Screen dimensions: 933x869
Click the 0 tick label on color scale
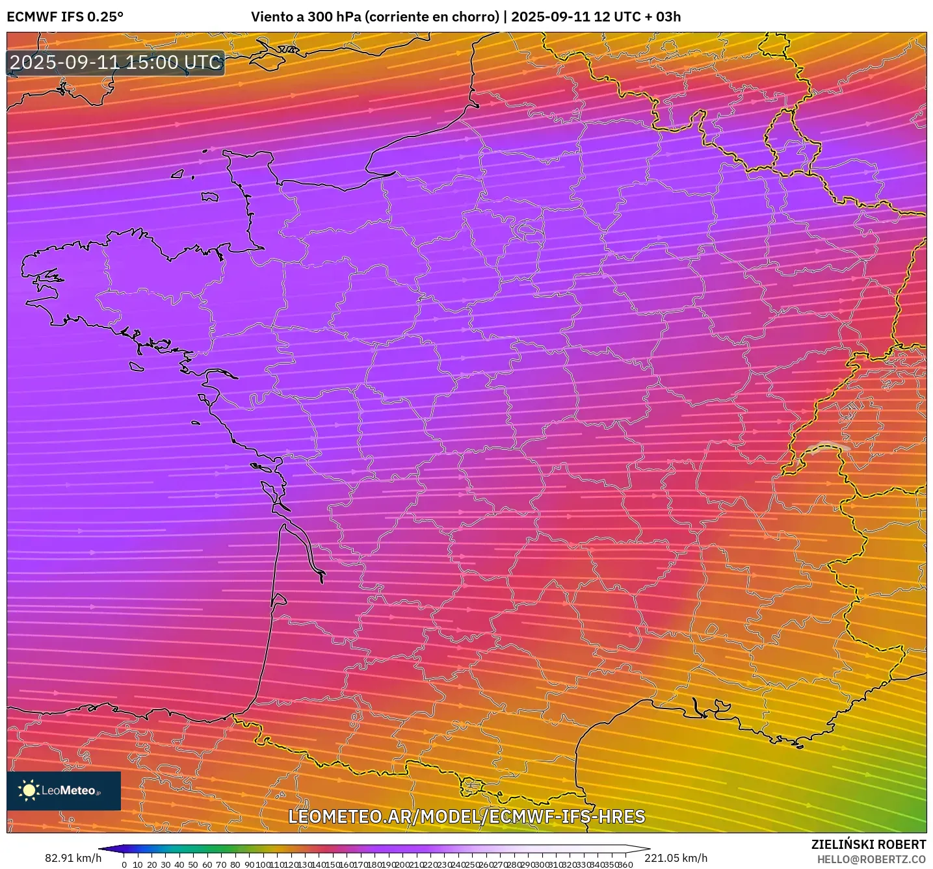(x=124, y=864)
